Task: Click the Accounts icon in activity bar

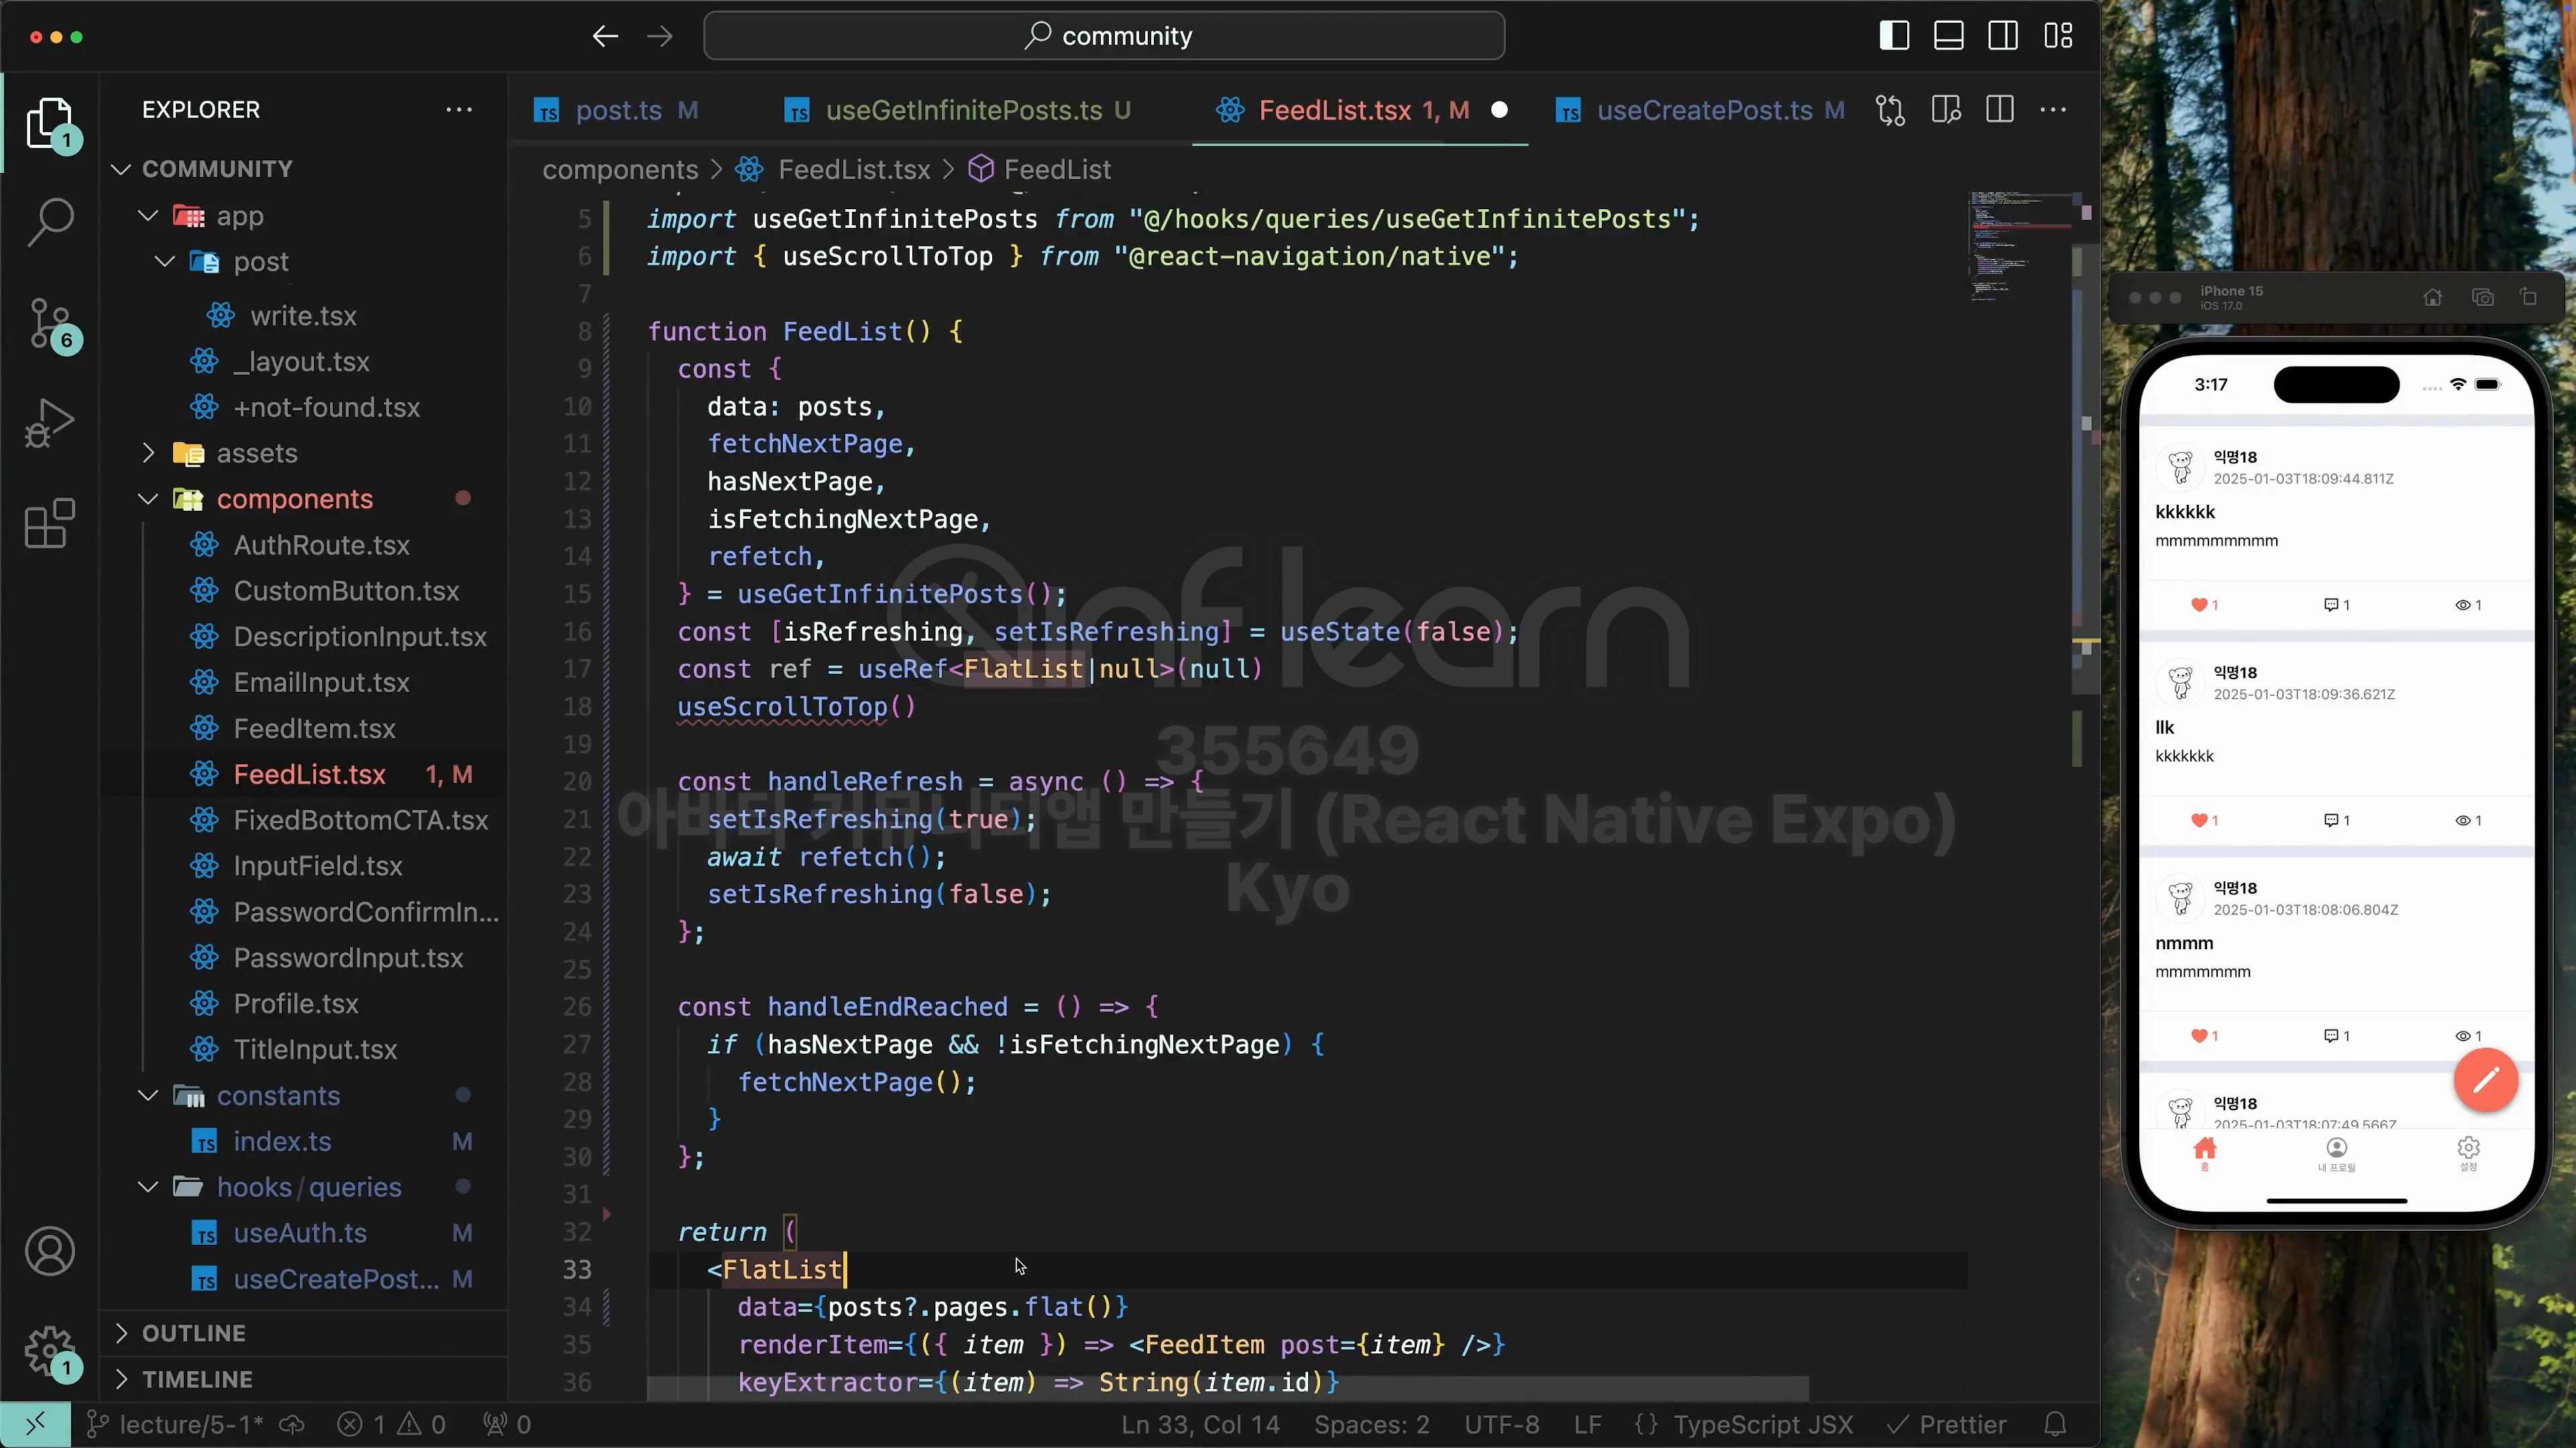Action: pos(50,1251)
